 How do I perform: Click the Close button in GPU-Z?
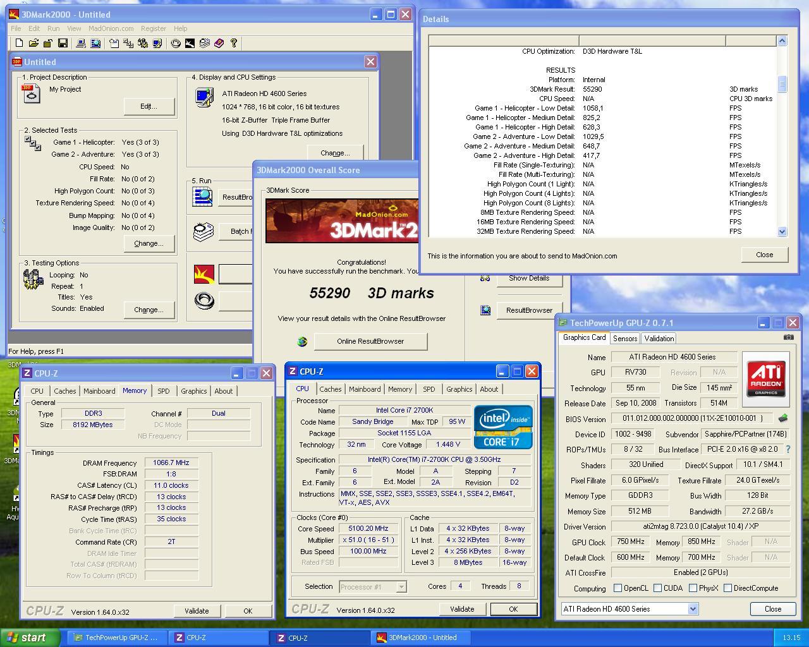click(x=772, y=609)
